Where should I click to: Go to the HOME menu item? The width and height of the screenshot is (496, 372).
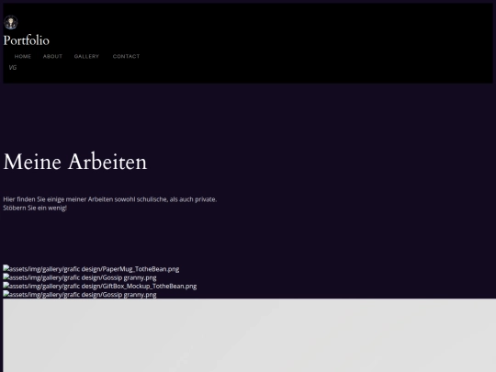coord(23,56)
